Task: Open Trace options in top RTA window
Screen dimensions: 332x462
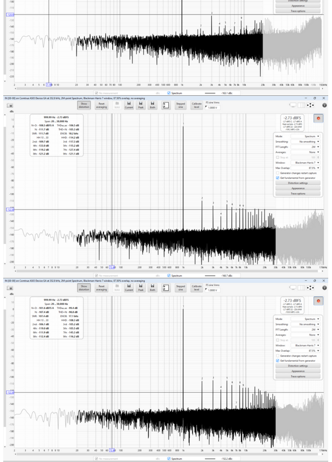Action: pyautogui.click(x=298, y=11)
